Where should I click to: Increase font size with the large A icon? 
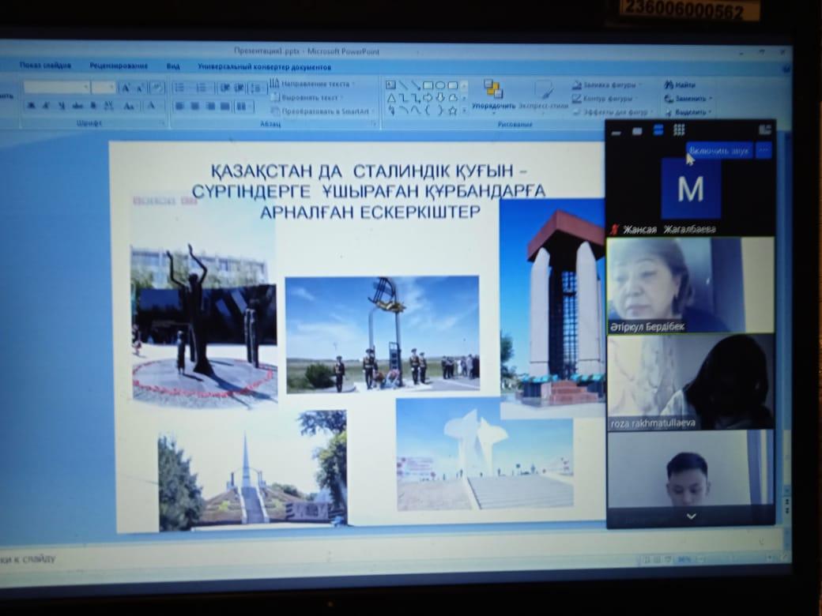[125, 88]
